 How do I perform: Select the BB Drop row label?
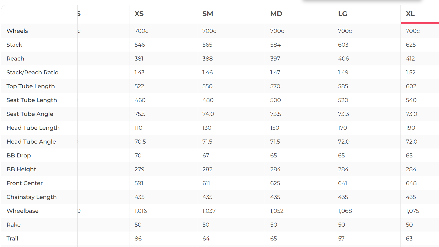coord(19,156)
